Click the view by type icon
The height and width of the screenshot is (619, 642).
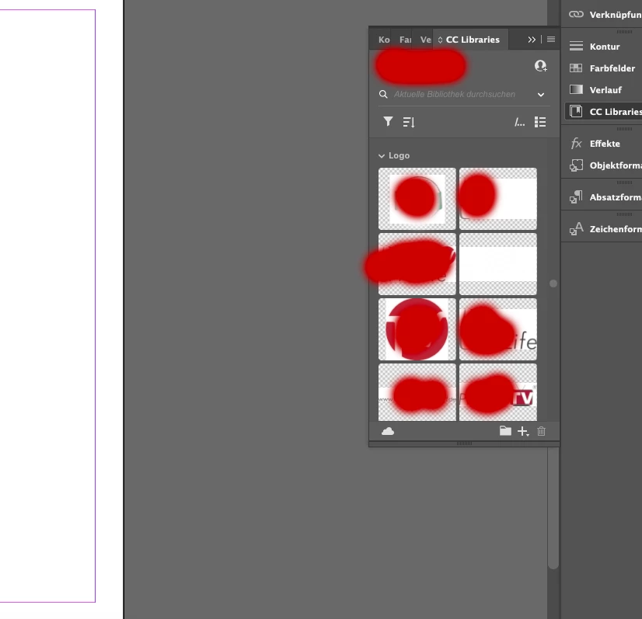coord(519,122)
